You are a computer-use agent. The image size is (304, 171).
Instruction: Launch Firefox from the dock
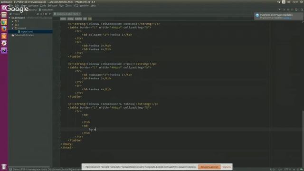tap(4, 29)
